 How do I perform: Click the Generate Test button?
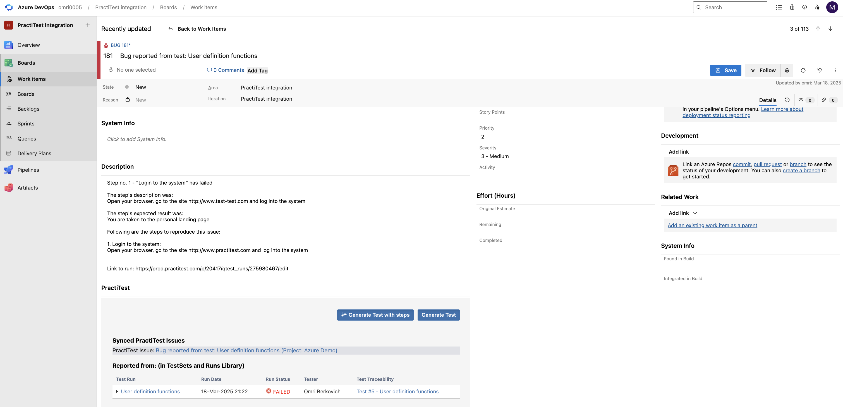[x=439, y=315]
